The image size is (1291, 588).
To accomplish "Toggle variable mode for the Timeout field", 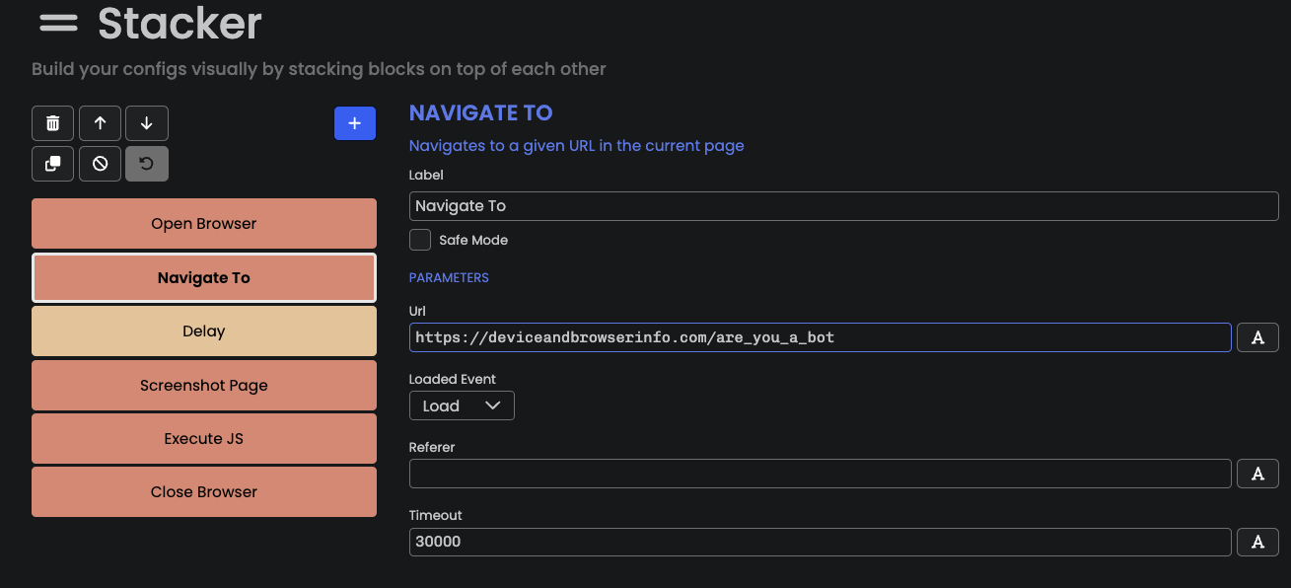I will coord(1257,542).
